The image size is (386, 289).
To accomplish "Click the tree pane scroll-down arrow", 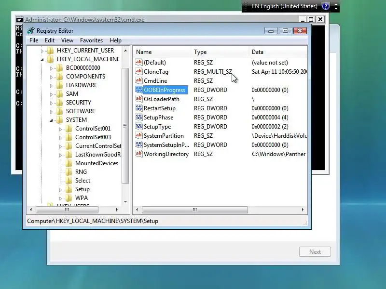I will tap(125, 202).
